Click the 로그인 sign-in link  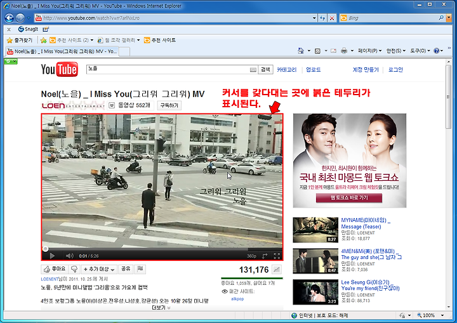coord(395,70)
